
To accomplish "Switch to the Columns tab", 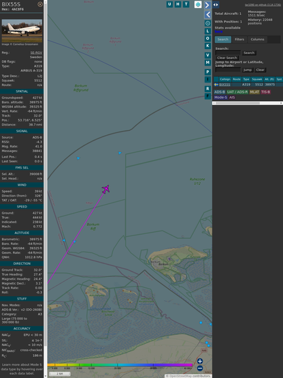I will [x=257, y=40].
